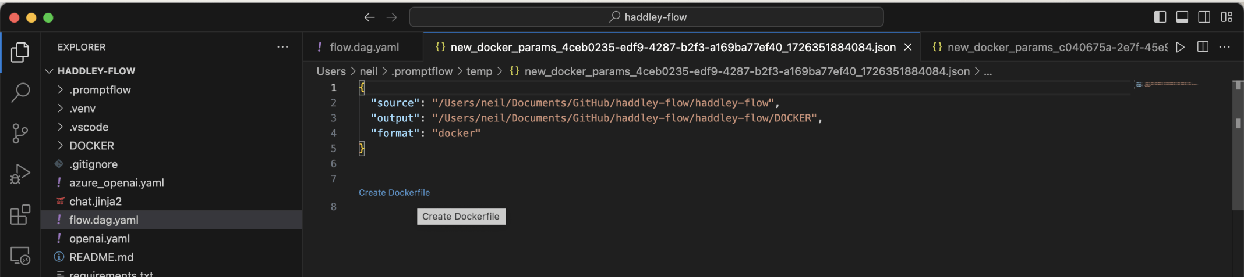Click the Create Dockerfile code lens link

[x=394, y=193]
